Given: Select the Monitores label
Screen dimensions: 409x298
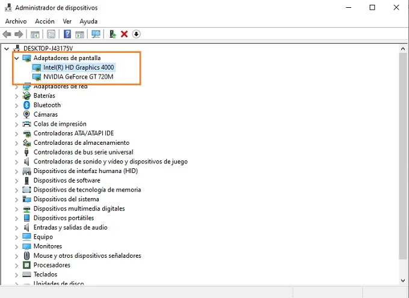Looking at the screenshot, I should coord(48,246).
